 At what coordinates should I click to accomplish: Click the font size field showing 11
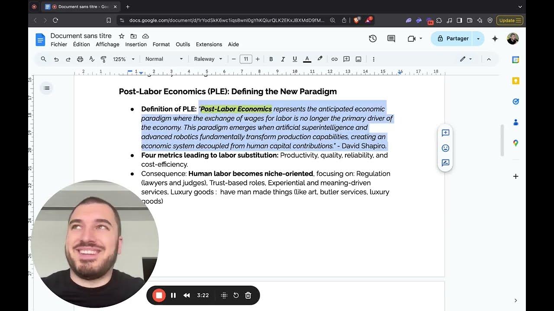(x=246, y=59)
